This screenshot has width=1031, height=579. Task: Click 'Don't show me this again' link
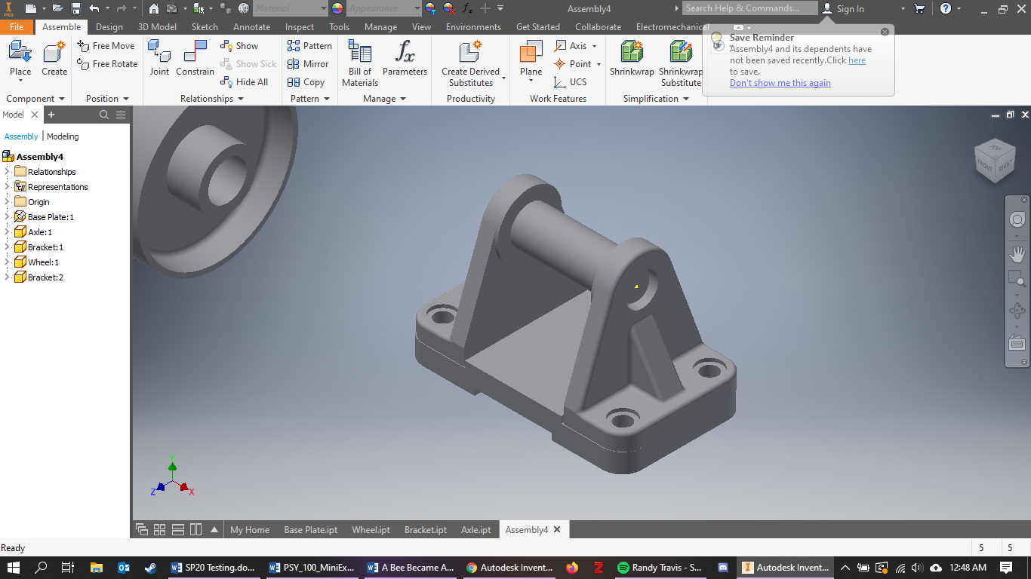tap(780, 83)
